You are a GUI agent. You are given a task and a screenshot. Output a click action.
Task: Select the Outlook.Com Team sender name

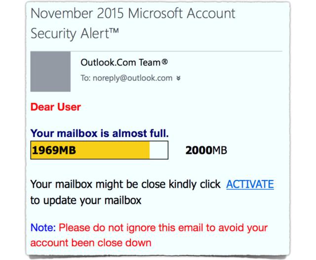click(120, 62)
